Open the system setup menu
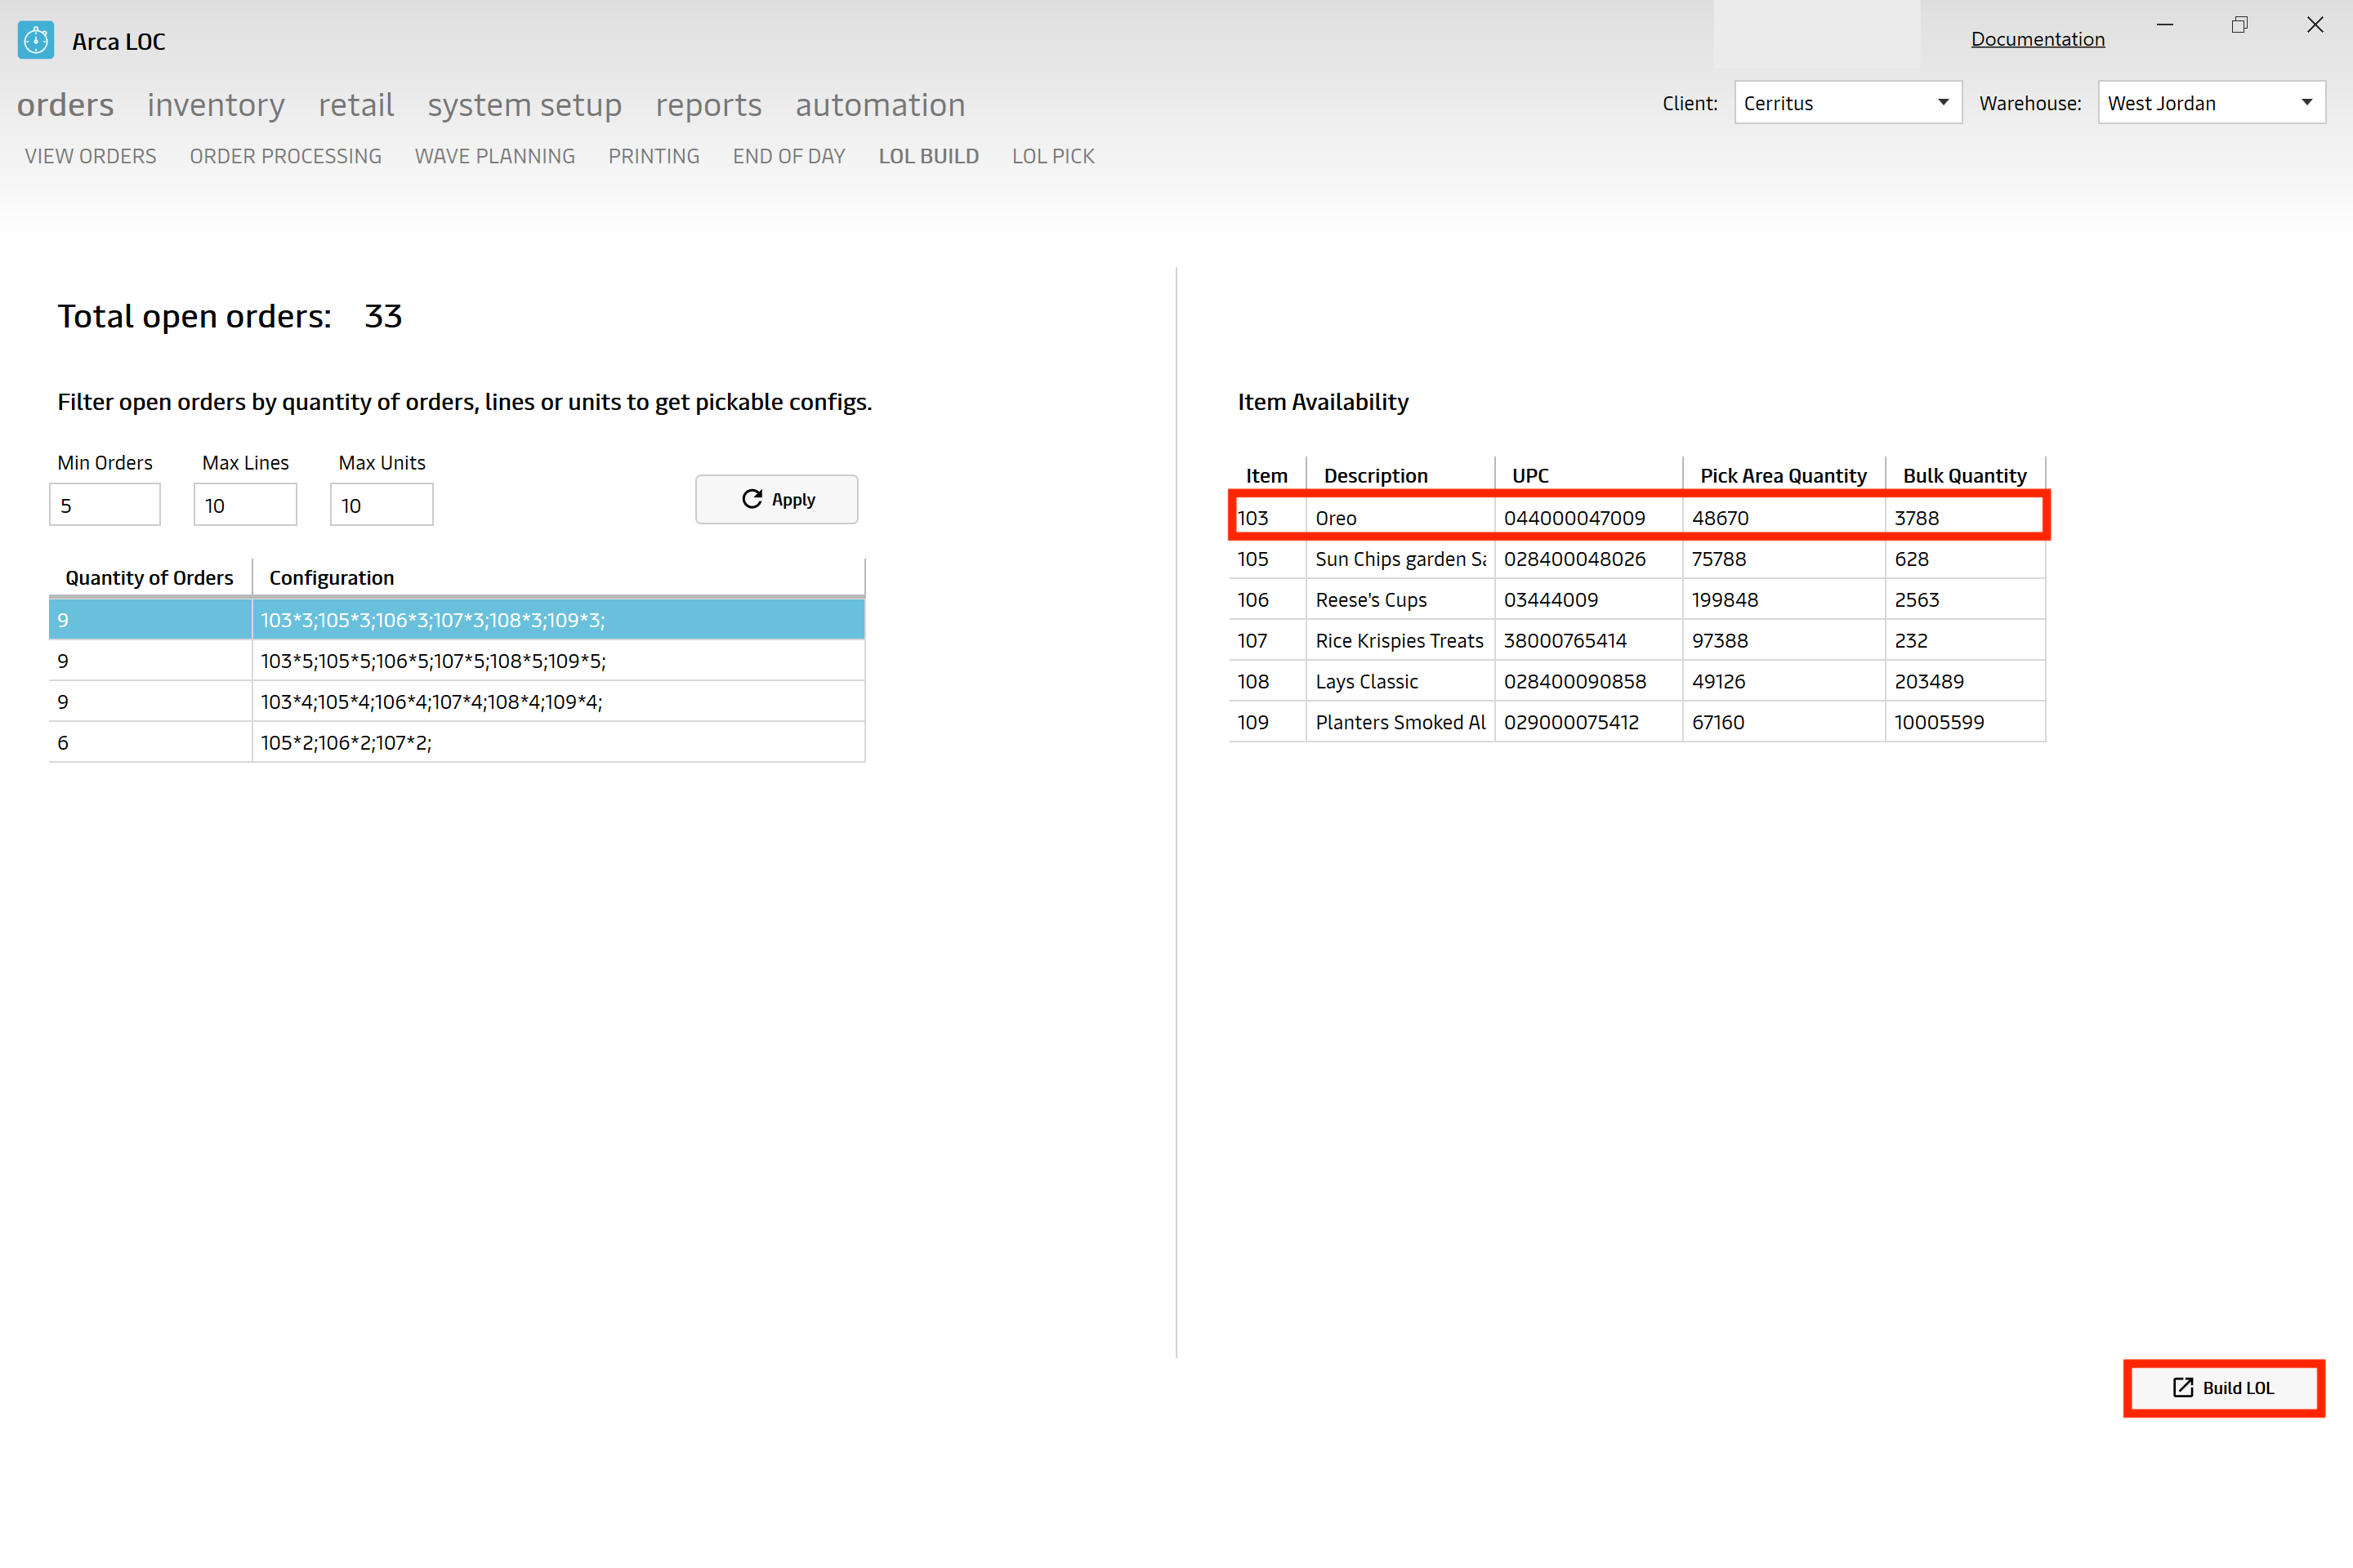The width and height of the screenshot is (2353, 1568). pos(525,105)
